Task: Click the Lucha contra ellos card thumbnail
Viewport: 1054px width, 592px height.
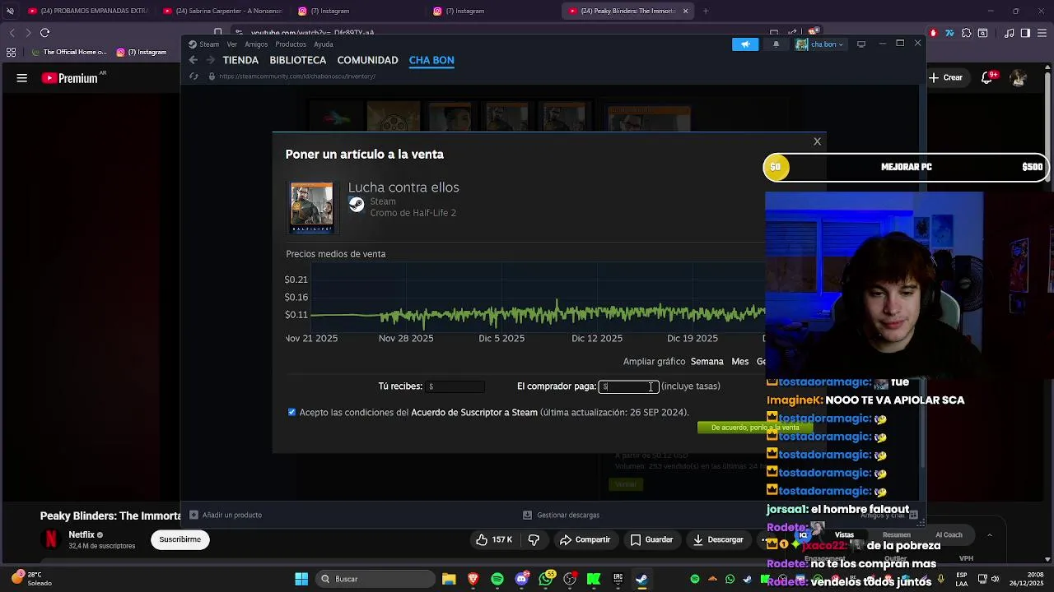Action: (x=312, y=207)
